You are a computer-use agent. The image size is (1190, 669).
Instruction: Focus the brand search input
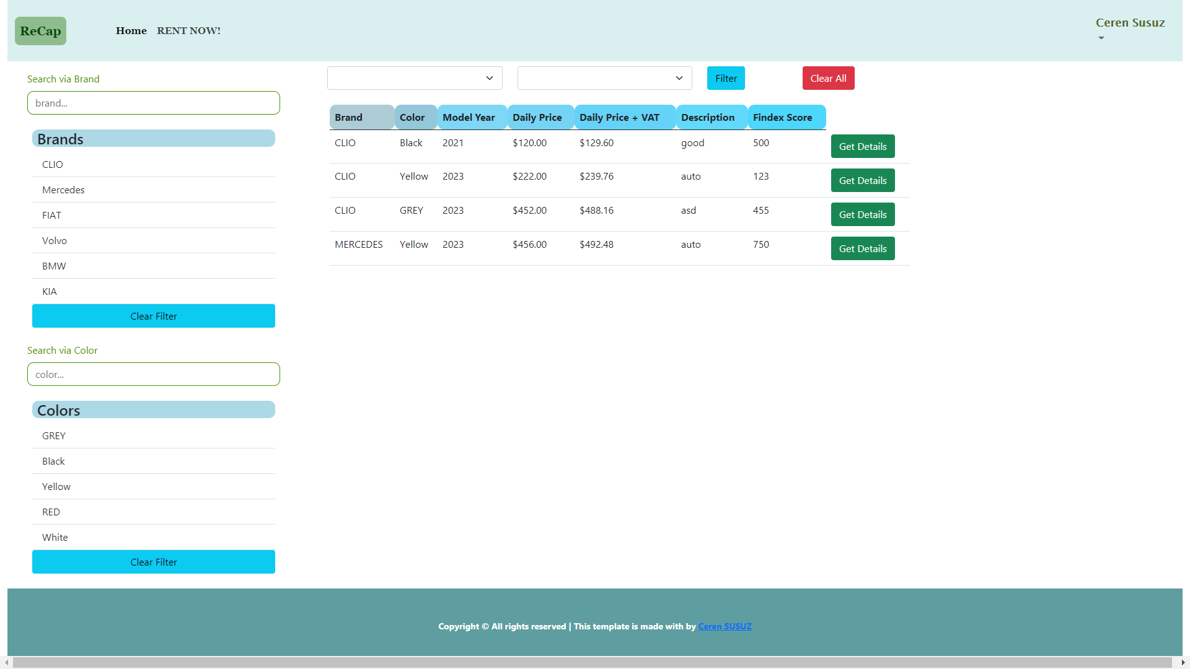tap(153, 103)
